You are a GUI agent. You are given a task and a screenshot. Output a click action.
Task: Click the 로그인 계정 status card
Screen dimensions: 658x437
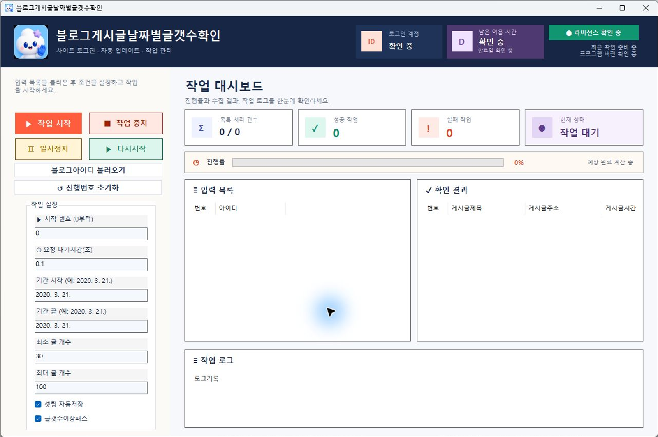pyautogui.click(x=399, y=42)
